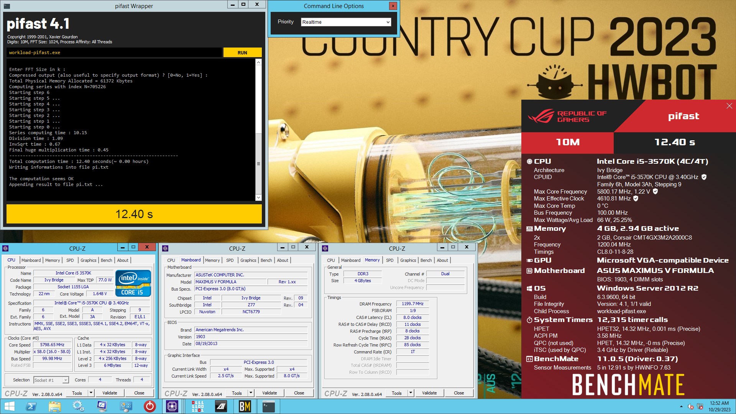Show hidden system tray icons

point(681,406)
